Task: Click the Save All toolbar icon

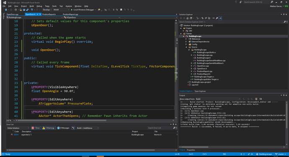Action: click(27, 10)
